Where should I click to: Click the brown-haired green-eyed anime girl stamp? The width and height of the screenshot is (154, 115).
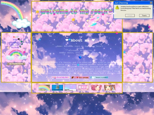pos(110,88)
